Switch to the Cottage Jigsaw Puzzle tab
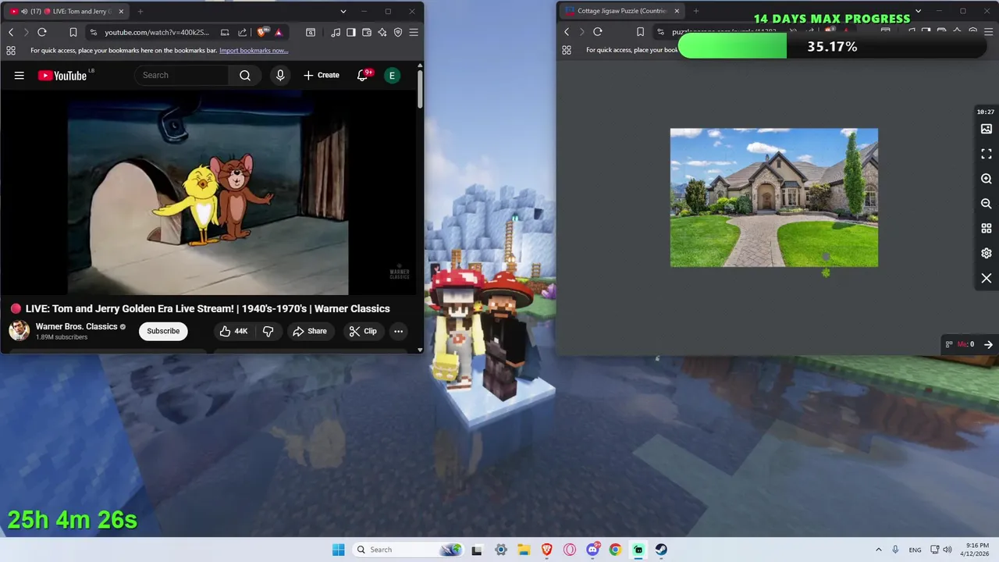This screenshot has height=562, width=999. point(622,12)
